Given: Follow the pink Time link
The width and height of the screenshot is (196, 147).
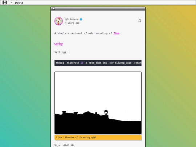Looking at the screenshot, I should [117, 33].
